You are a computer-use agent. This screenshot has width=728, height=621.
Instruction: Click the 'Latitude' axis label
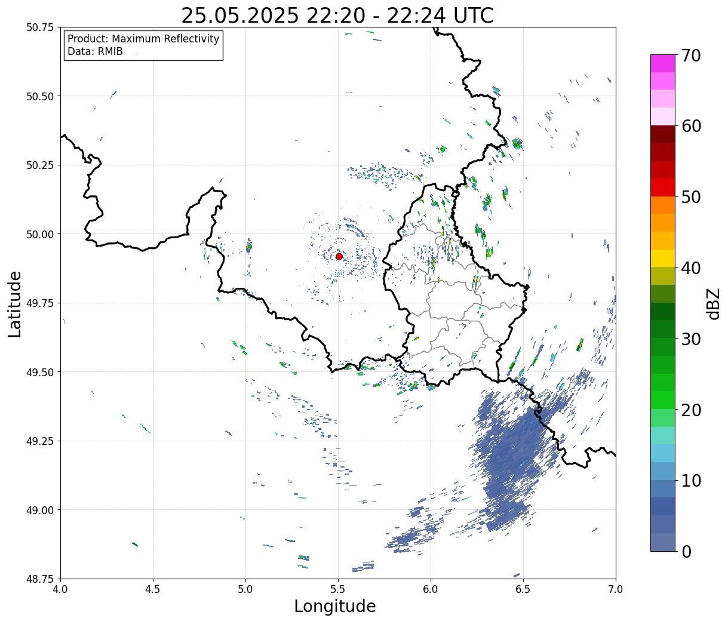click(15, 304)
